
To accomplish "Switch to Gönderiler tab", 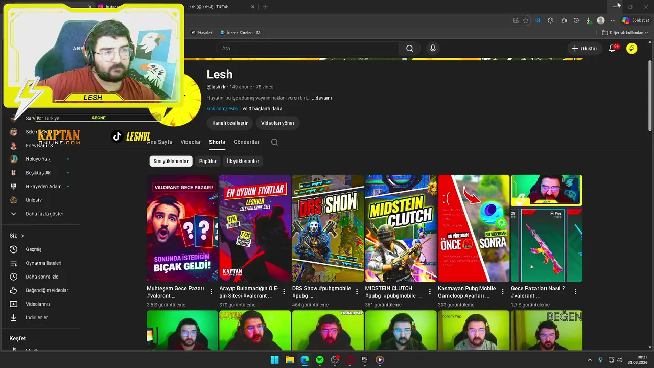I will coord(246,142).
